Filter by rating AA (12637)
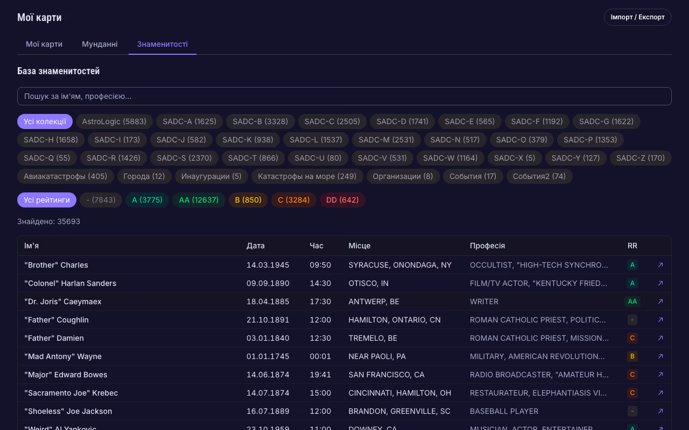The image size is (689, 430). click(x=199, y=200)
